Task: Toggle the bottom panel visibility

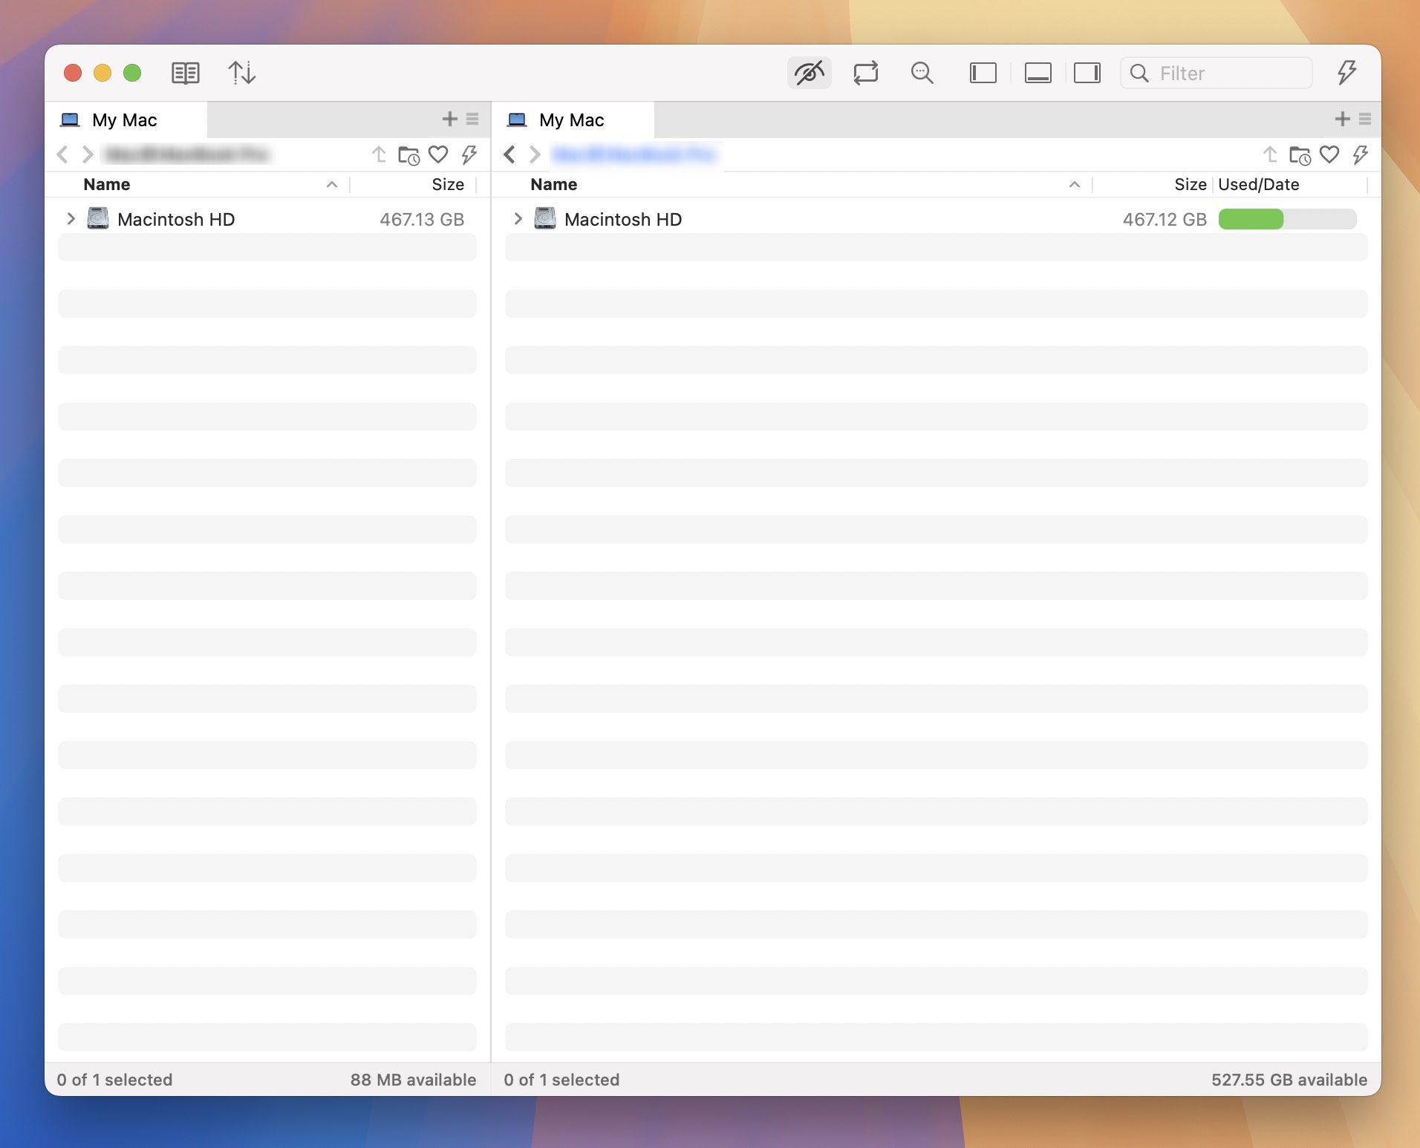Action: [1038, 73]
